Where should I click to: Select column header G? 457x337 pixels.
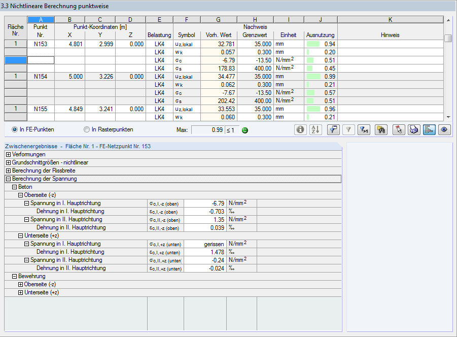(x=219, y=19)
